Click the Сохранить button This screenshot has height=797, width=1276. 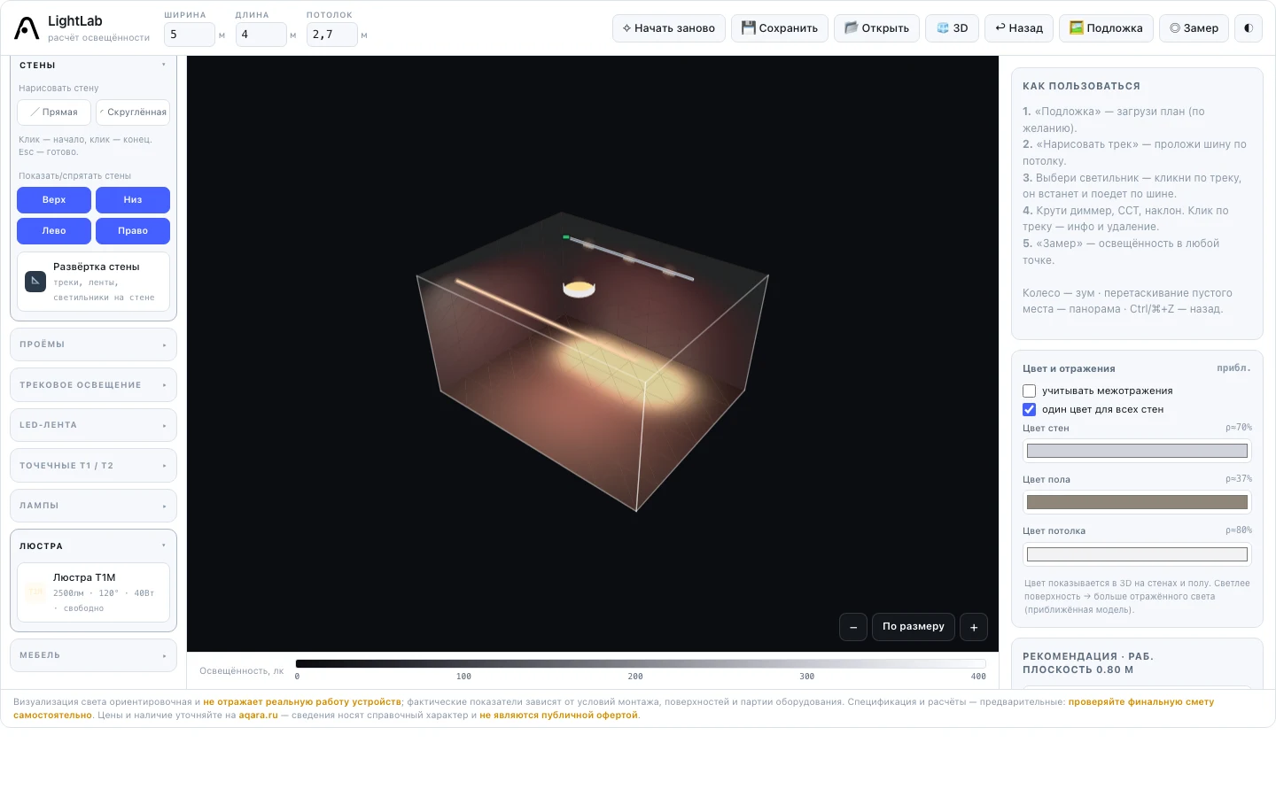point(780,28)
